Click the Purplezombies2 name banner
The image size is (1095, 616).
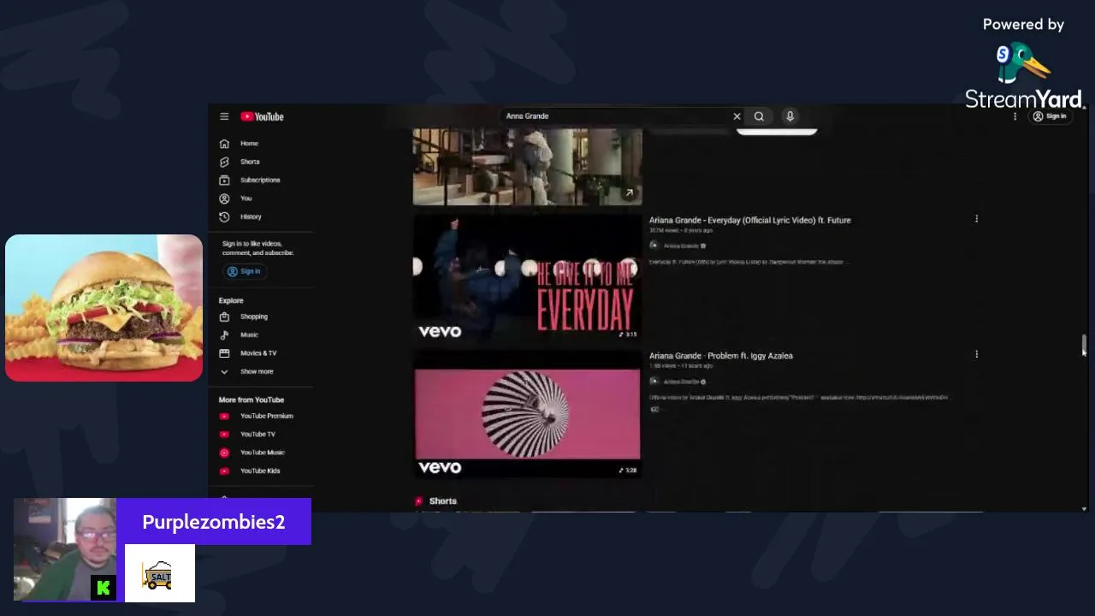click(x=214, y=522)
